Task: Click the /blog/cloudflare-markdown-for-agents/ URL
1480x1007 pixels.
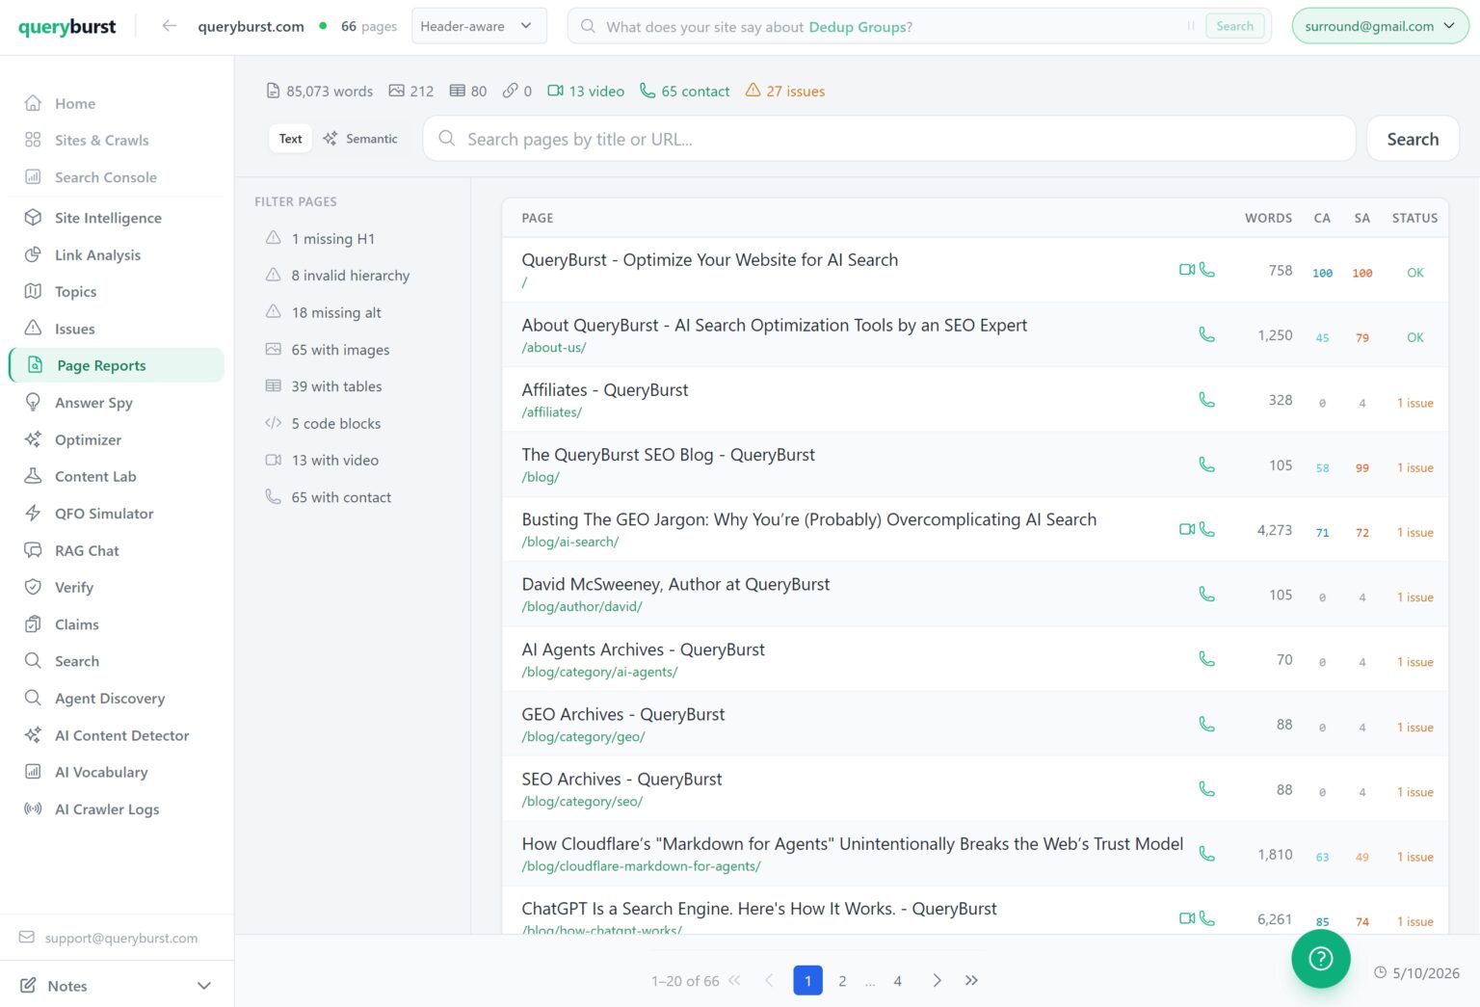Action: (641, 866)
